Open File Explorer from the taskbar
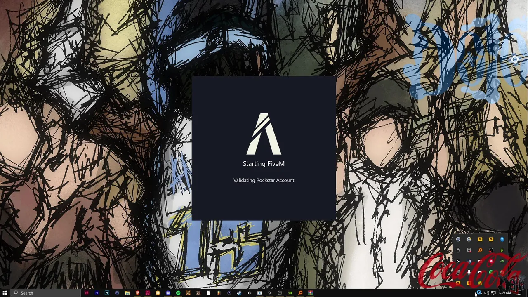Viewport: 528px width, 297px height. [127, 293]
